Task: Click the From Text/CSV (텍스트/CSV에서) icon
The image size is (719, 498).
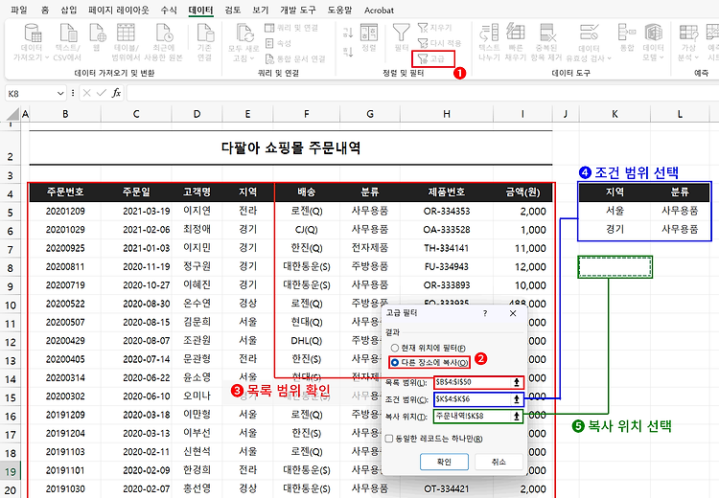Action: pyautogui.click(x=68, y=33)
